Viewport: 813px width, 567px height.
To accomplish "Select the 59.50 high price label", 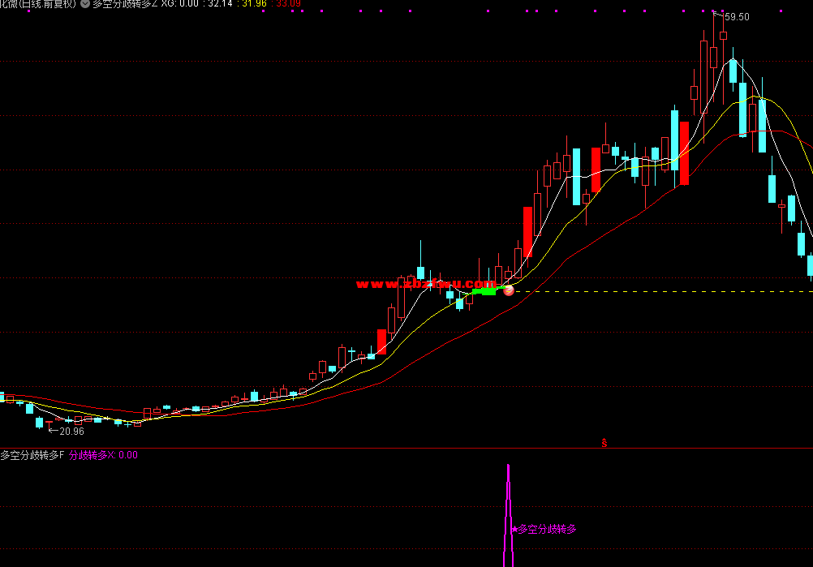I will 736,17.
